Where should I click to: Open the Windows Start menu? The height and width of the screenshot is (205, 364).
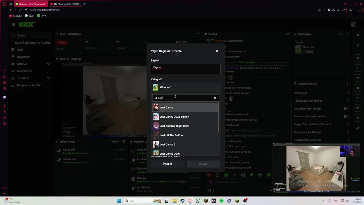tap(119, 201)
